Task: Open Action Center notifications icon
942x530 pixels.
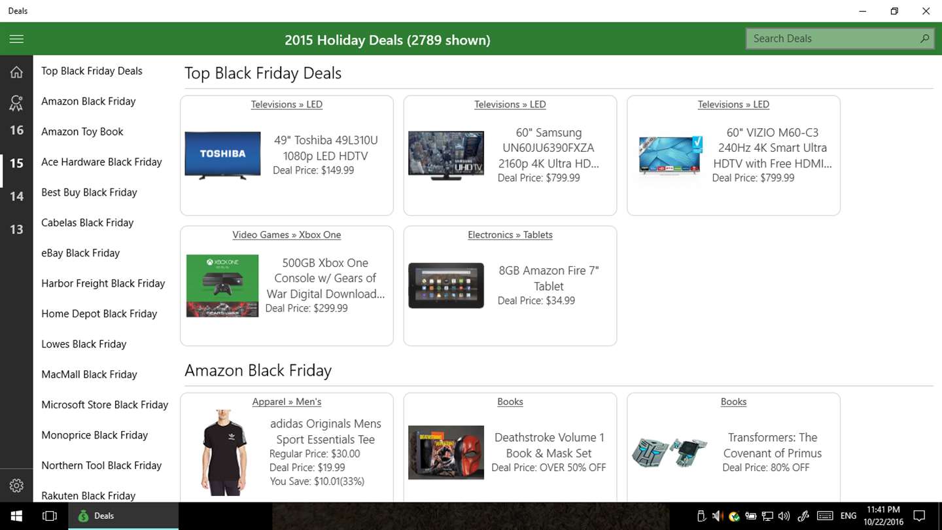Action: tap(919, 516)
